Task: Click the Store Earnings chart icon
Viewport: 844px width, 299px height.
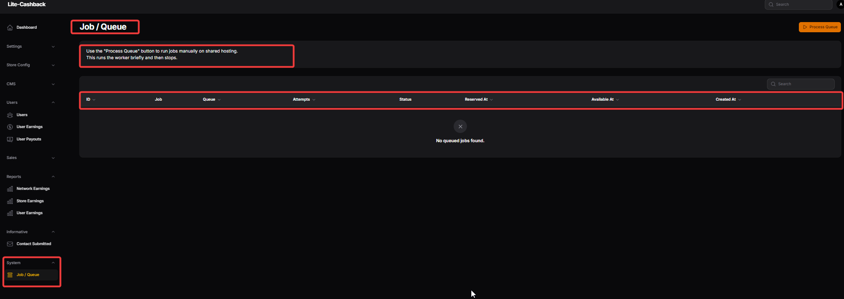Action: coord(10,201)
